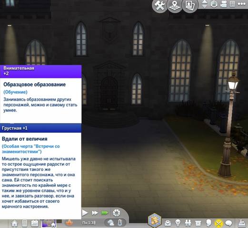Click the Внимательная +2 moodlet header
Viewport: 248px width, 228px height.
click(x=41, y=71)
